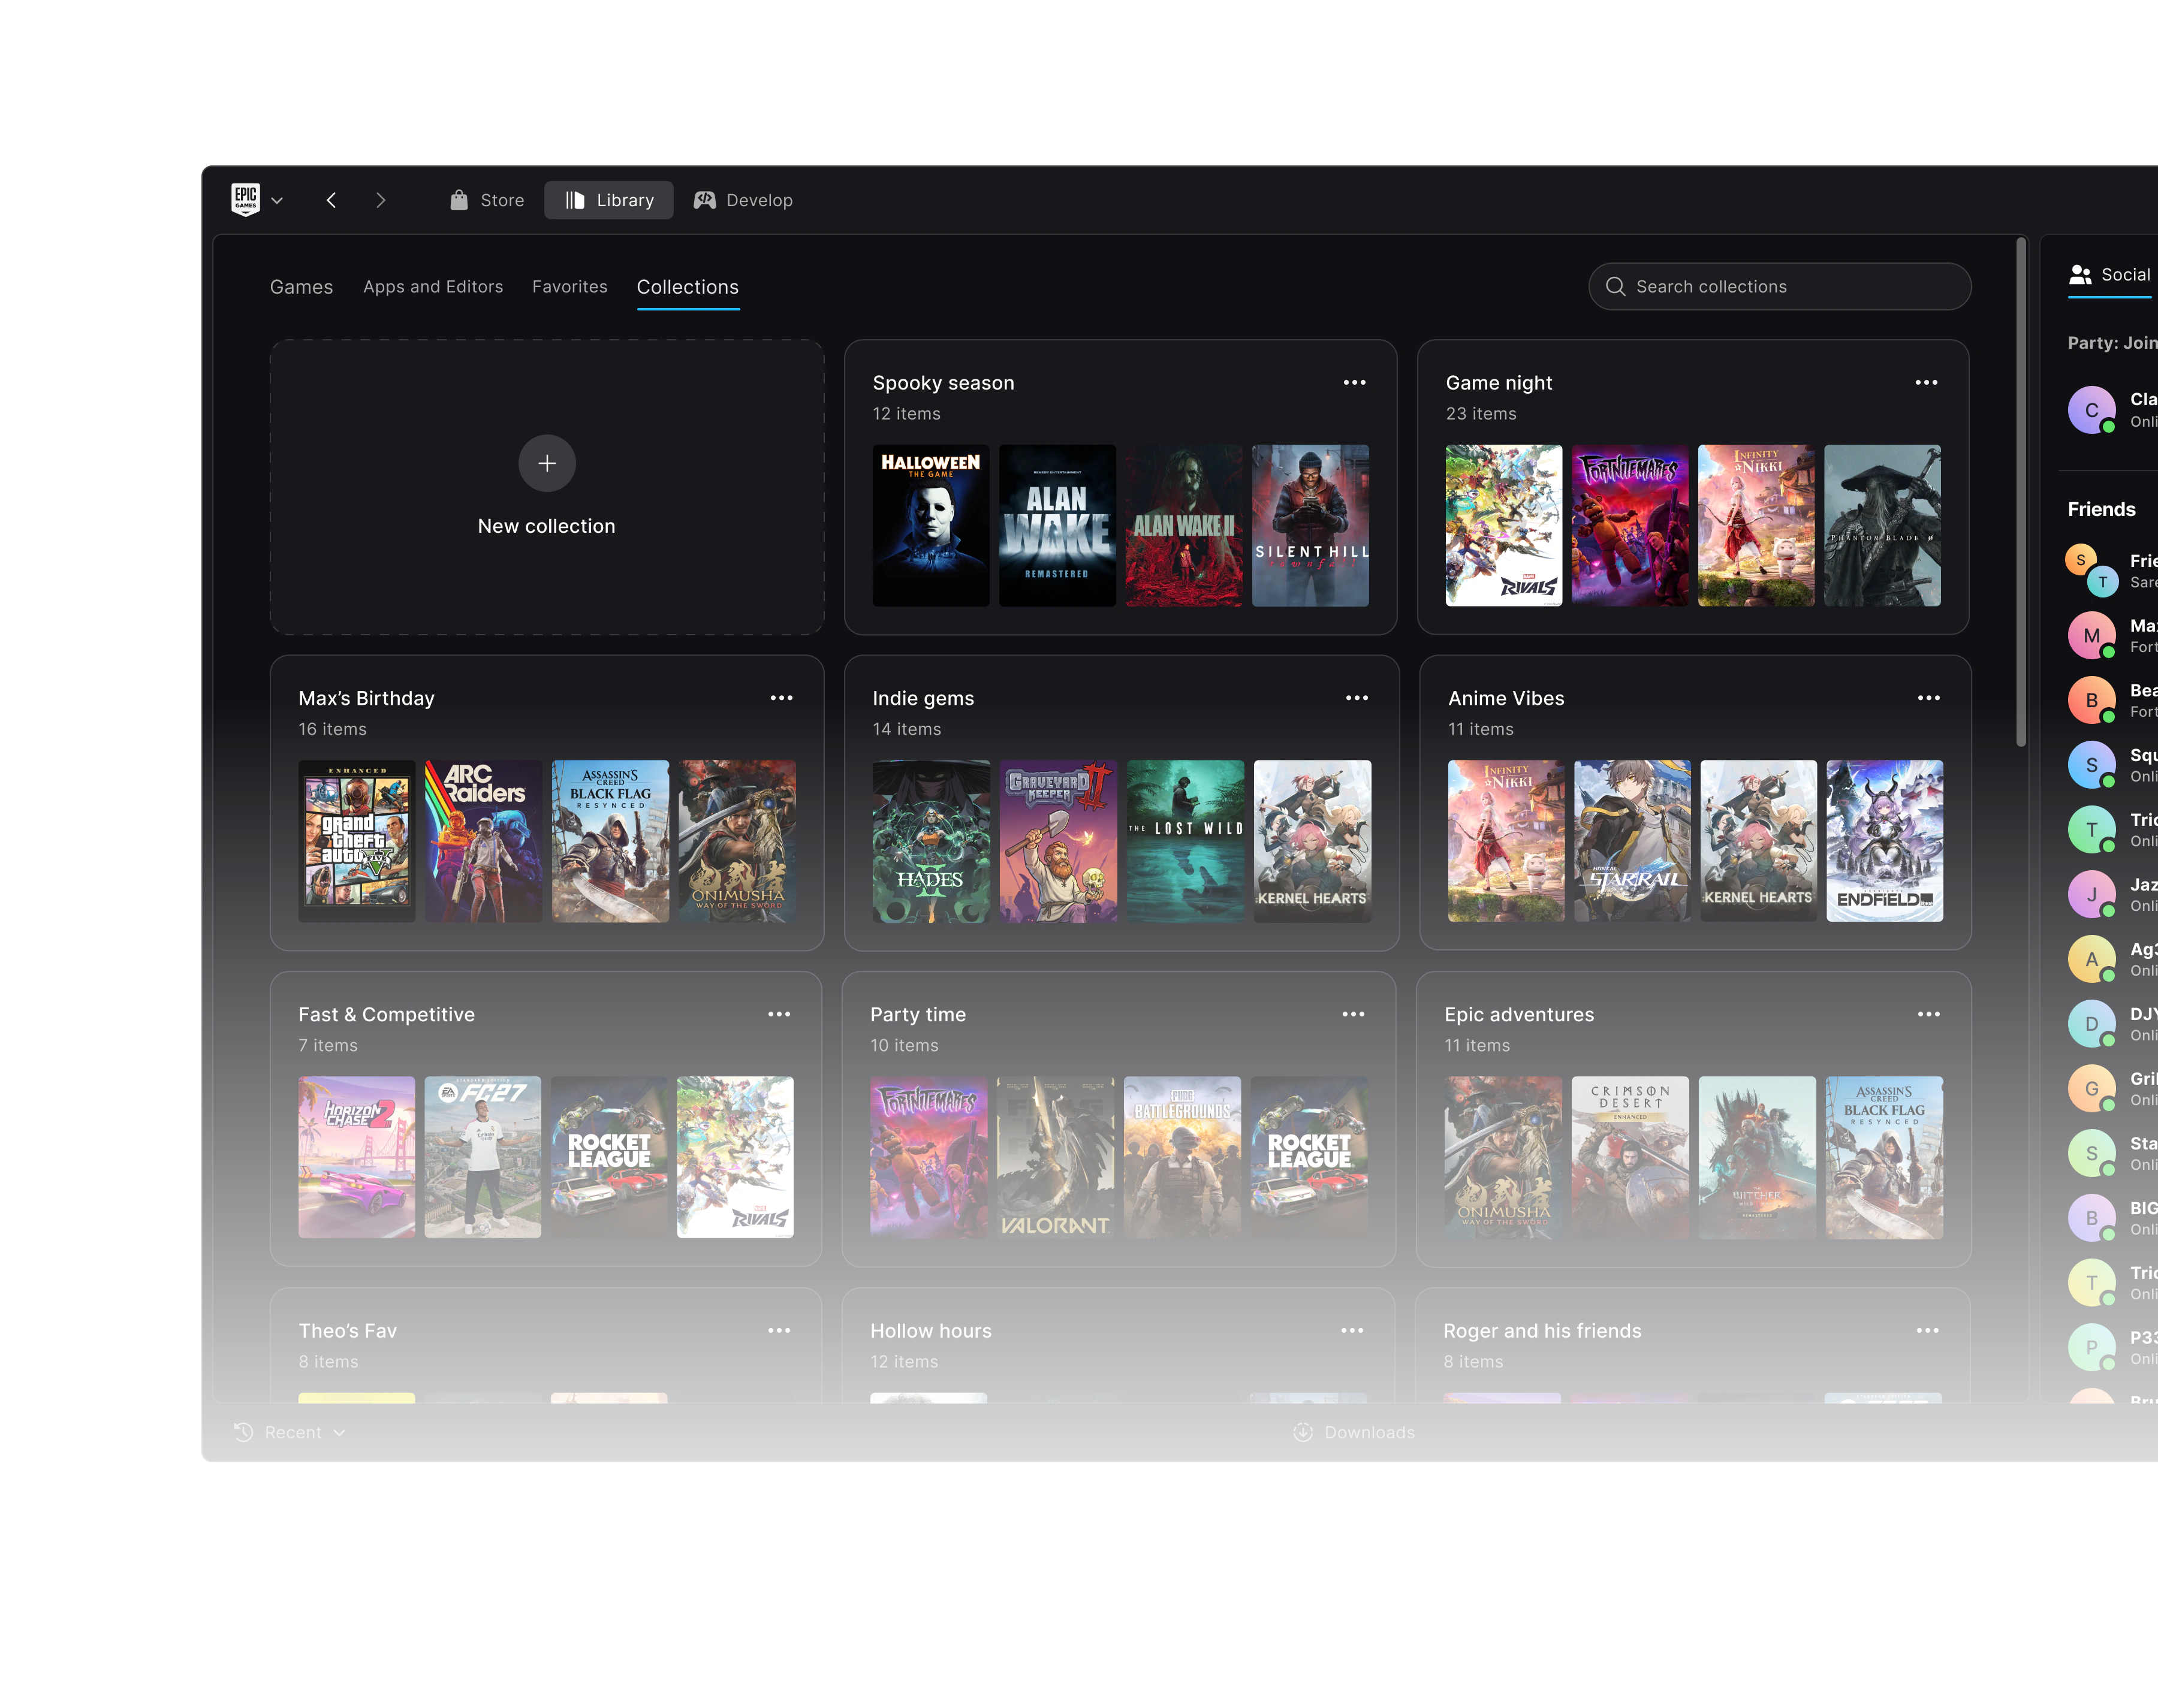This screenshot has height=1708, width=2158.
Task: Open Epic adventures more options
Action: 1928,1014
